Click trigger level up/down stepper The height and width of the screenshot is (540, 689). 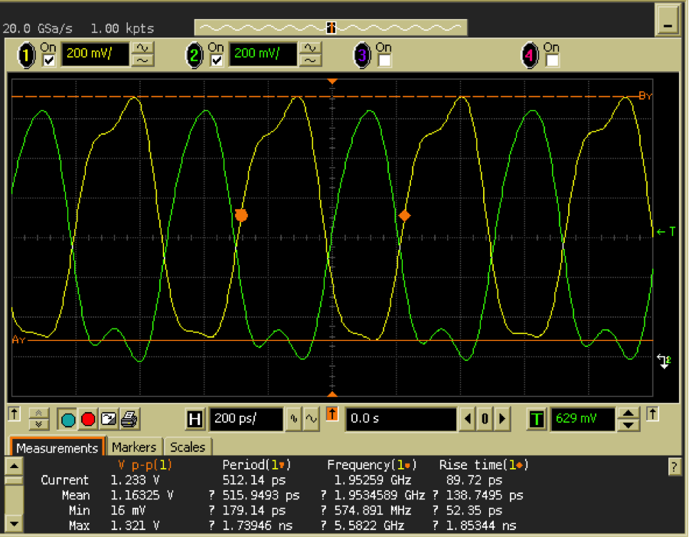pyautogui.click(x=628, y=419)
